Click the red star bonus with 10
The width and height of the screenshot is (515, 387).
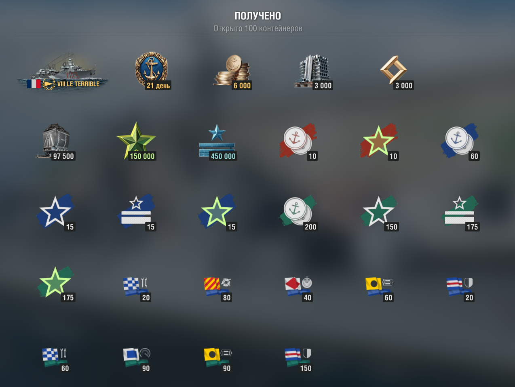click(379, 141)
